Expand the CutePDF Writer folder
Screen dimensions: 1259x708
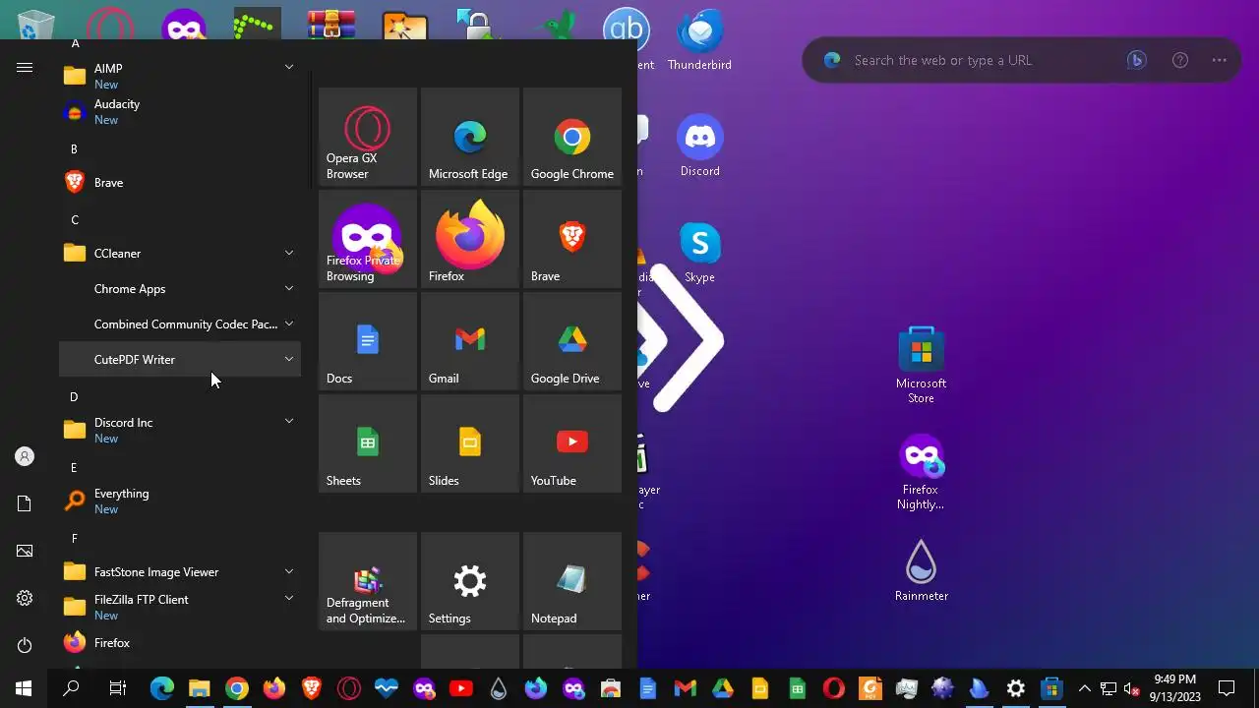point(180,359)
